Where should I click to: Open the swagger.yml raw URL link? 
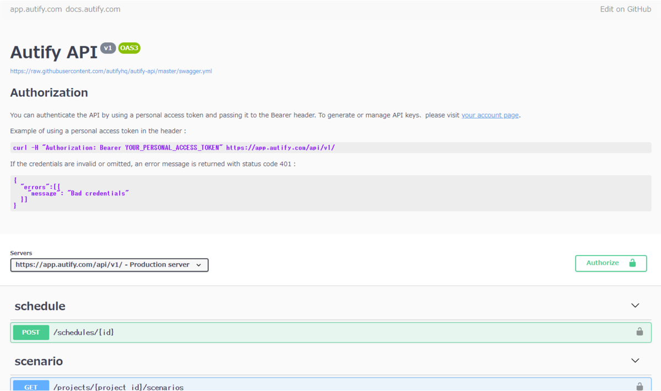(111, 71)
